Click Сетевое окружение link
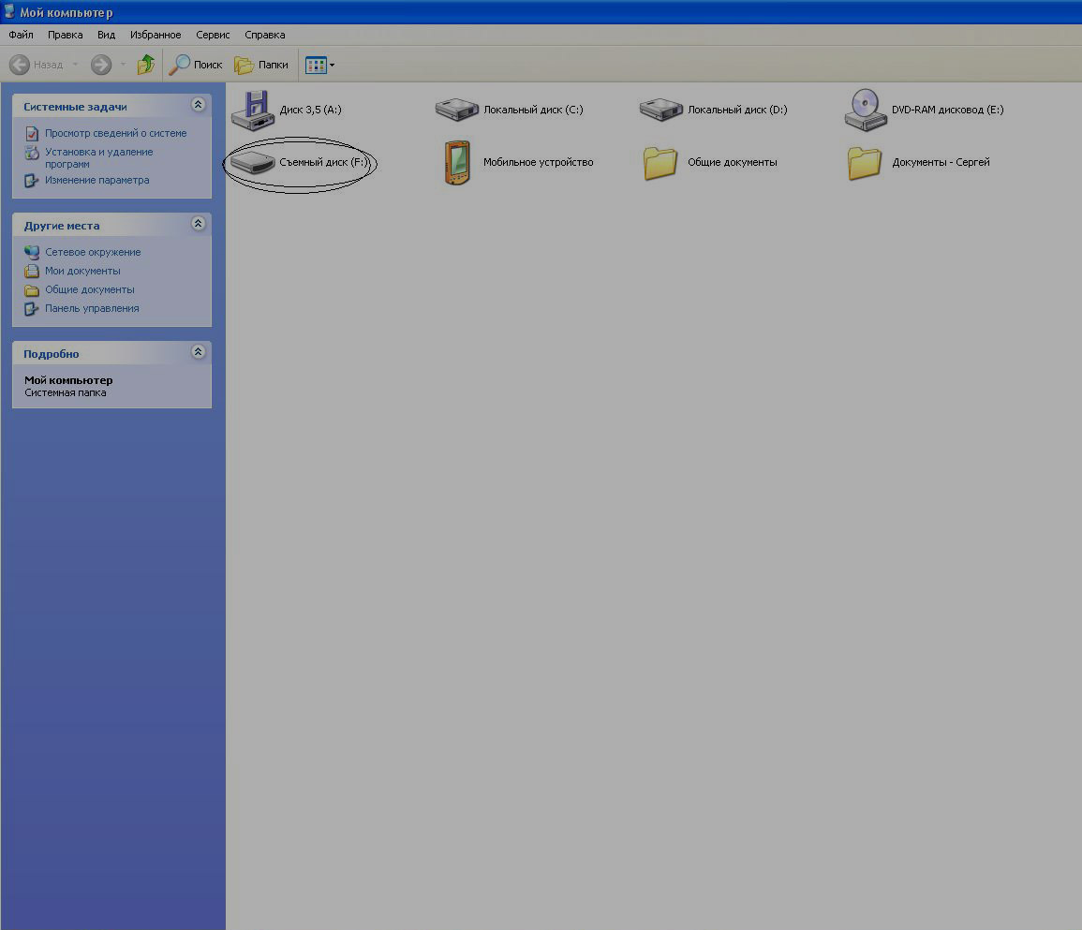The width and height of the screenshot is (1082, 930). [93, 252]
